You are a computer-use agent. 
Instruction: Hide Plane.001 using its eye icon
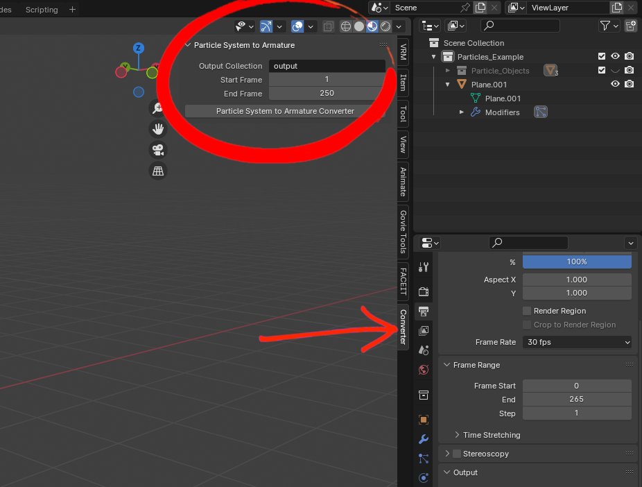point(614,85)
